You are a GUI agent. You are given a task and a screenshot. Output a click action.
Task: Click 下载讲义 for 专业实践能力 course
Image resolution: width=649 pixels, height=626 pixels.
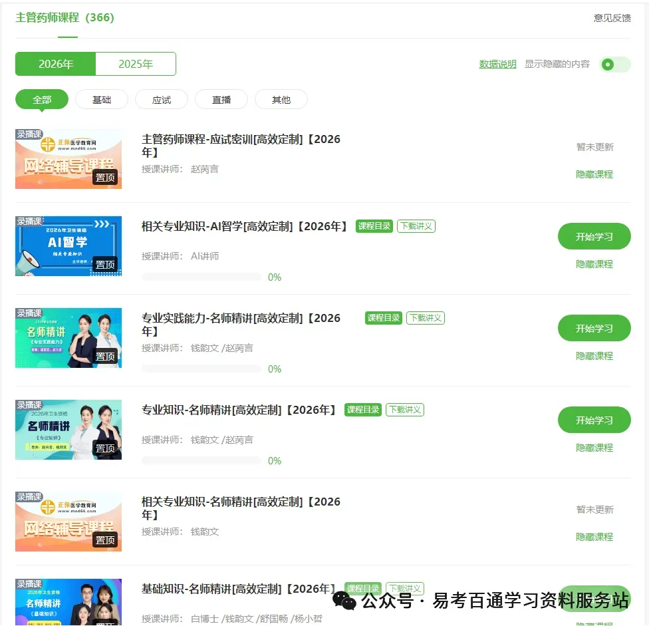point(426,318)
